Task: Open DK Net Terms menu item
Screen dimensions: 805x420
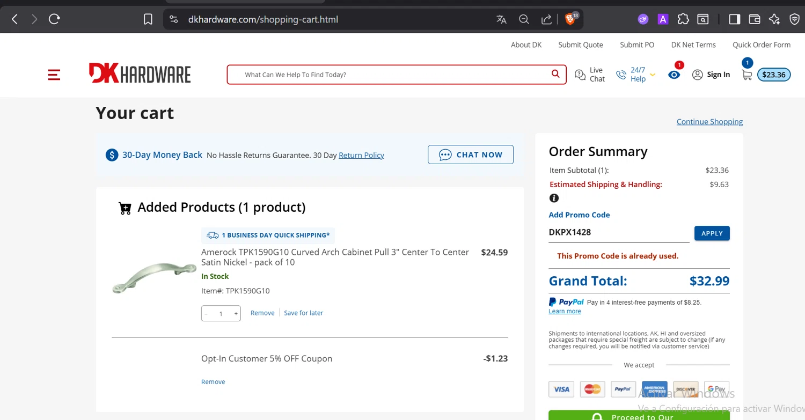Action: (693, 45)
